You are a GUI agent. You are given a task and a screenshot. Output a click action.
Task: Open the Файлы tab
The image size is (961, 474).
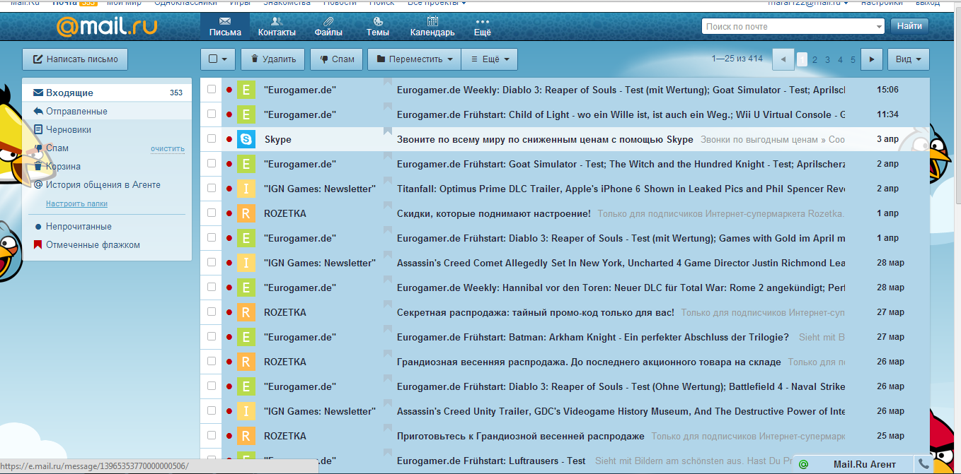tap(328, 27)
